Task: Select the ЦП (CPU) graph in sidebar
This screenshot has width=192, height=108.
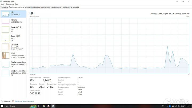Action: (x=13, y=13)
